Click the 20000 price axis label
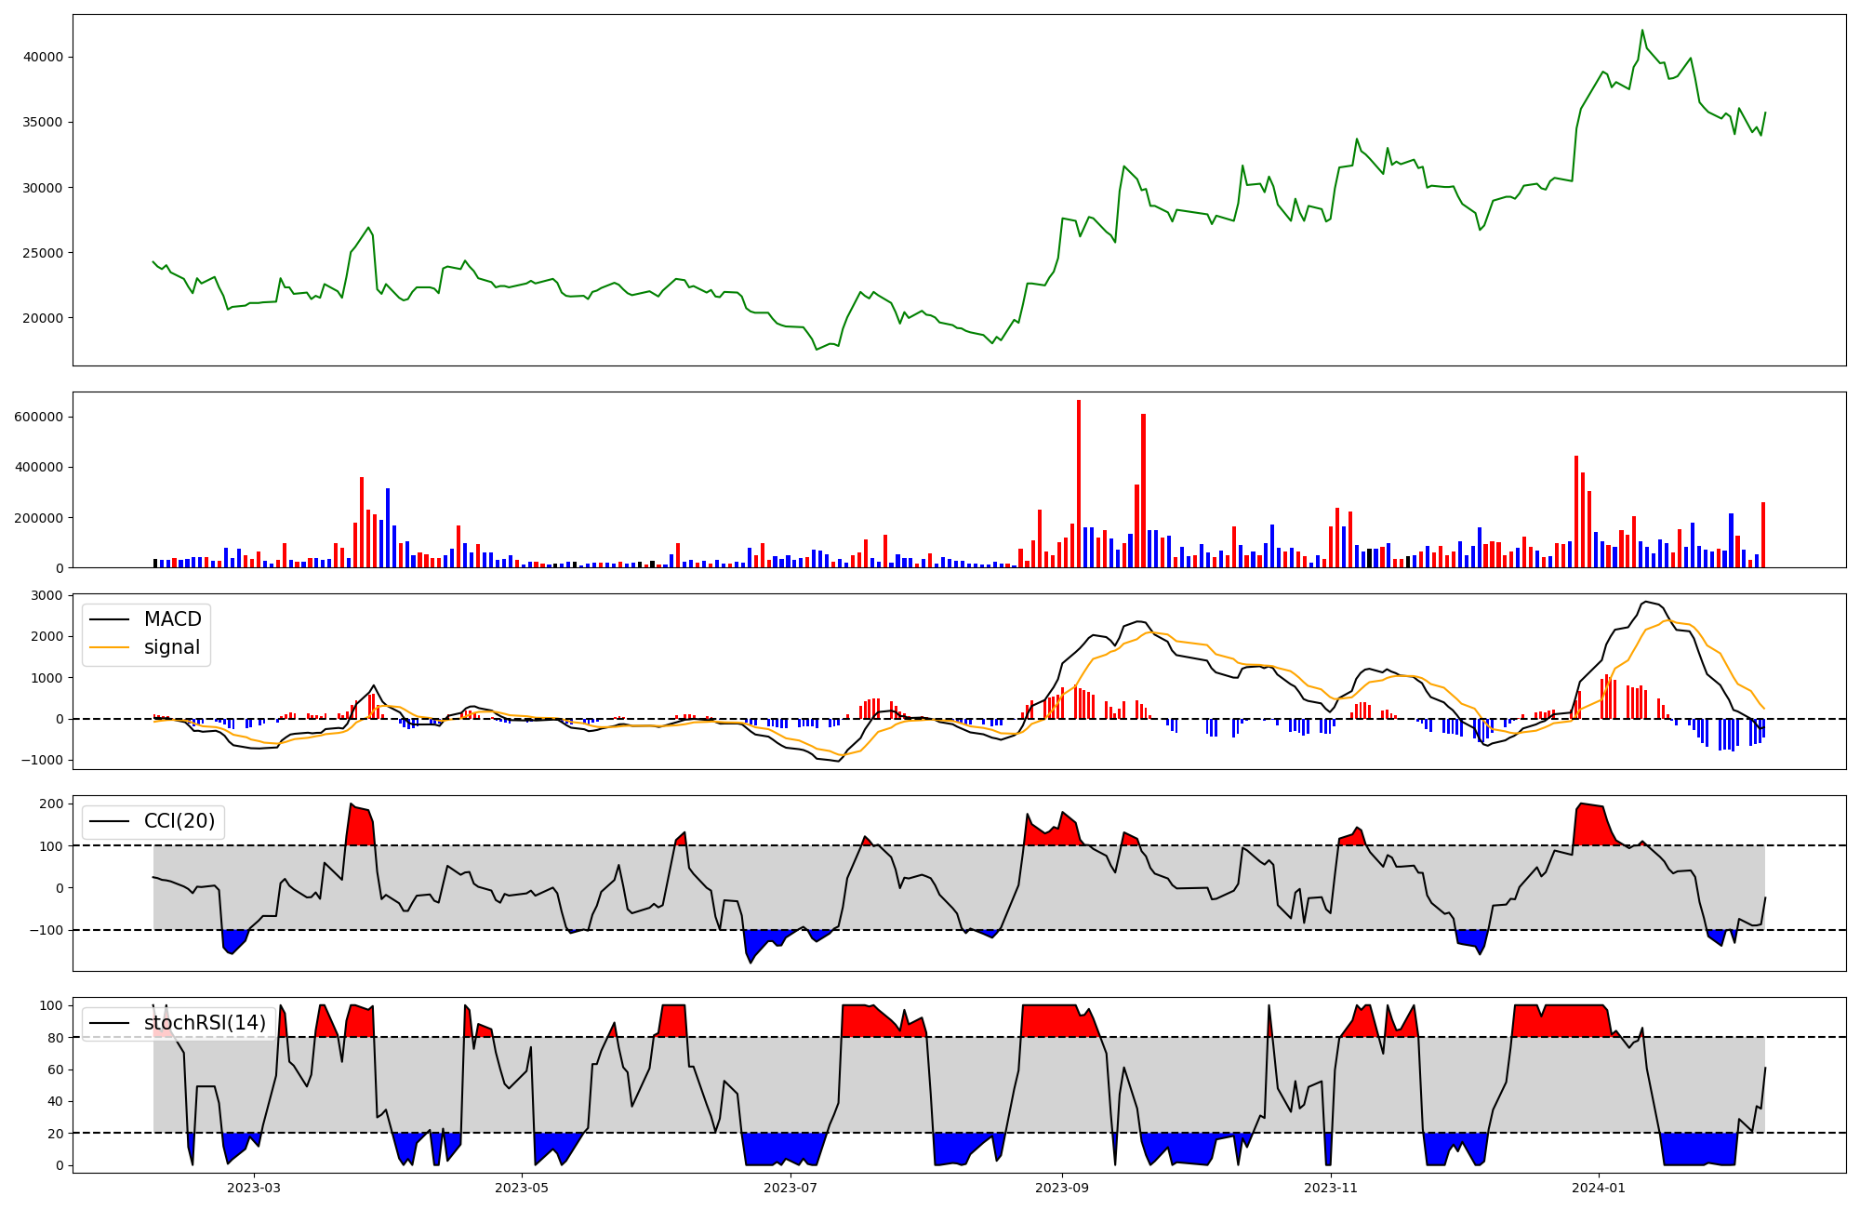The image size is (1860, 1209). click(x=43, y=318)
